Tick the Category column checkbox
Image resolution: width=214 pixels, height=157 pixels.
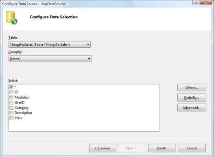pyautogui.click(x=11, y=108)
